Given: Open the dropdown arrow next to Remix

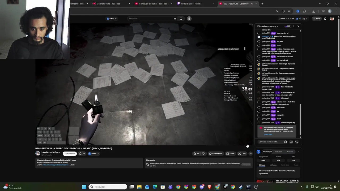Looking at the screenshot, I should click(x=99, y=154).
